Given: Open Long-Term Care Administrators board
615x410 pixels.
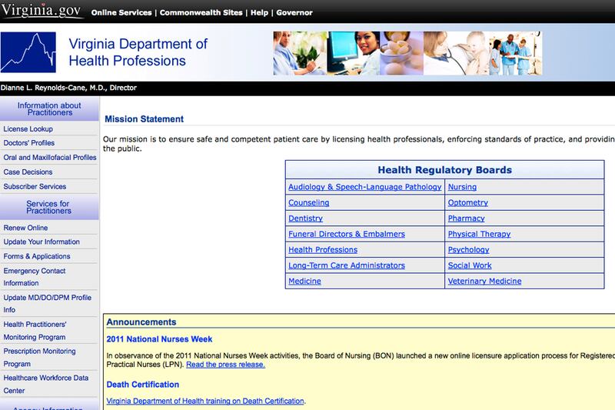Looking at the screenshot, I should [347, 265].
